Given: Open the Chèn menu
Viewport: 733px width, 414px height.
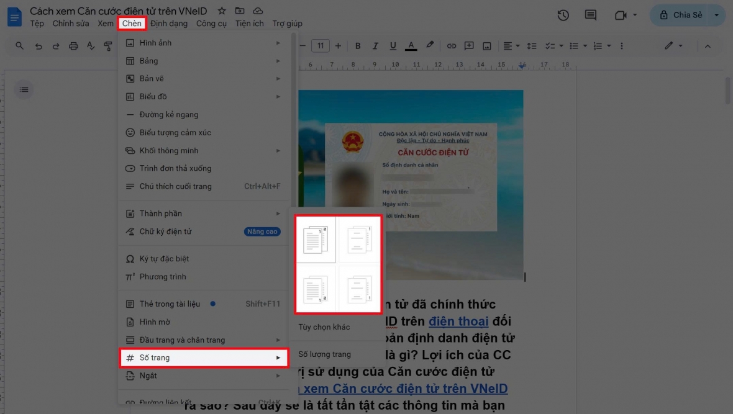Looking at the screenshot, I should click(132, 24).
